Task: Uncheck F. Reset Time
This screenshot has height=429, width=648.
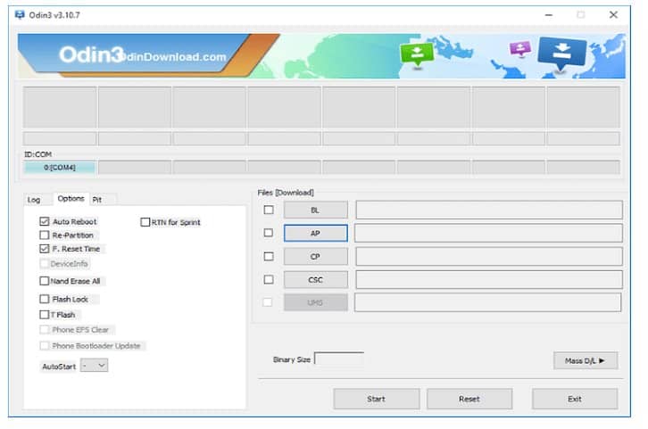Action: tap(45, 249)
